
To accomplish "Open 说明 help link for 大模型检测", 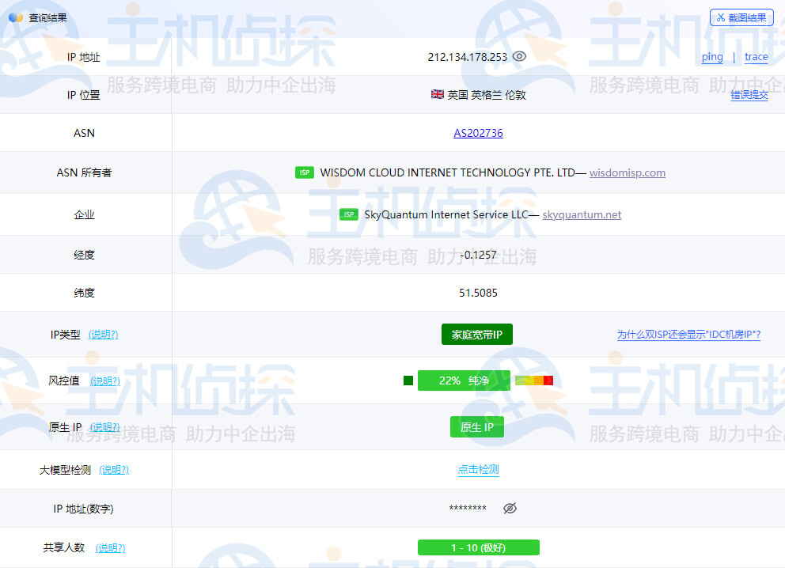I will [114, 470].
